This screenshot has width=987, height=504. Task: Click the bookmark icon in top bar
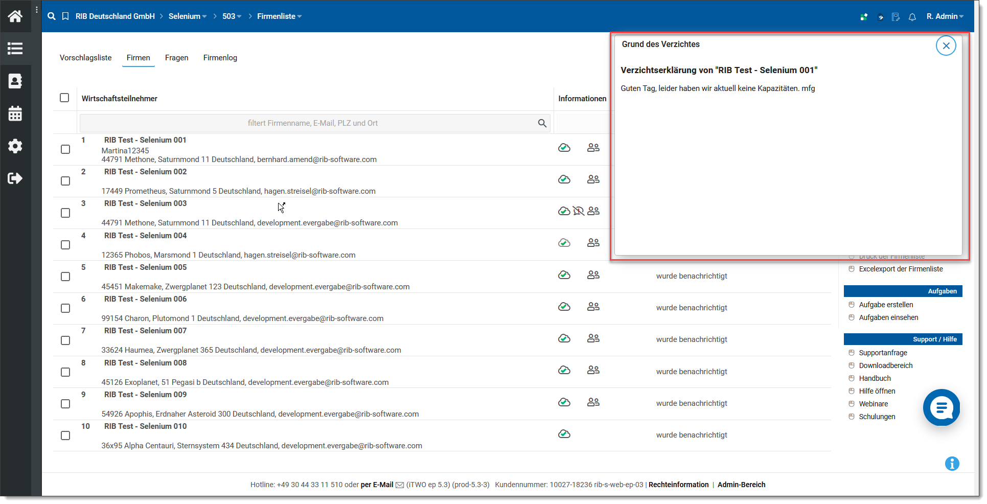point(65,16)
